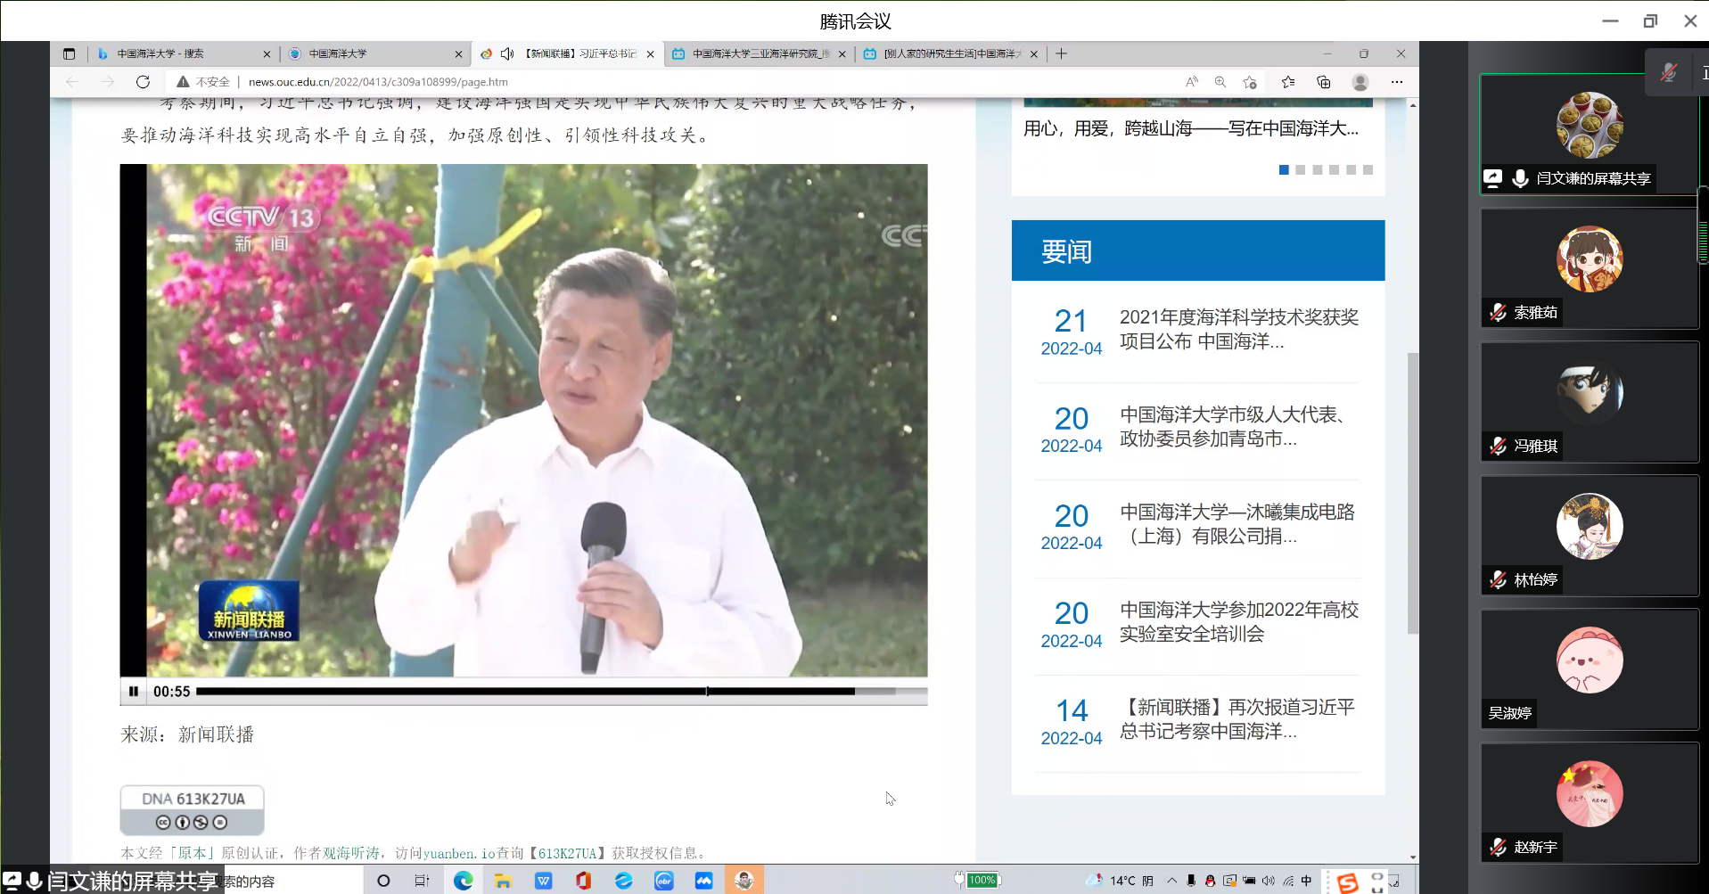Open the favorites list icon
The width and height of the screenshot is (1709, 894).
(1287, 82)
